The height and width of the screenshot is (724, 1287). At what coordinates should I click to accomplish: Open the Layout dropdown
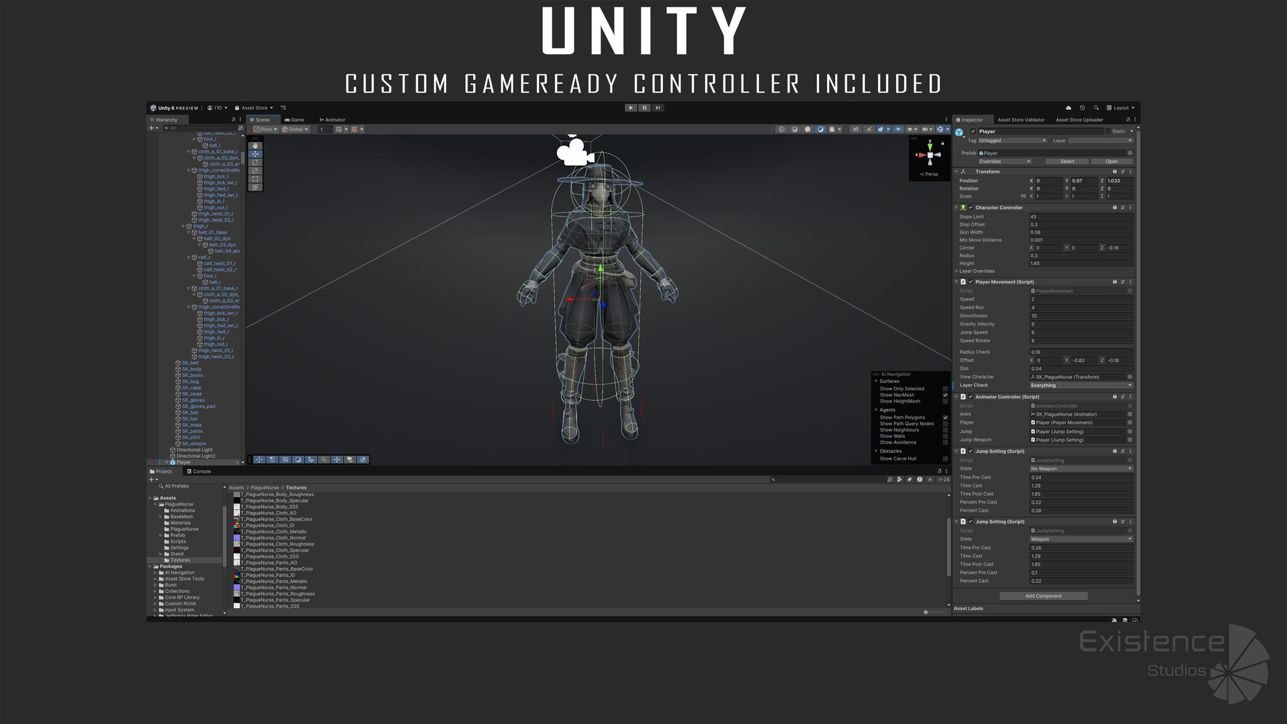pos(1121,108)
